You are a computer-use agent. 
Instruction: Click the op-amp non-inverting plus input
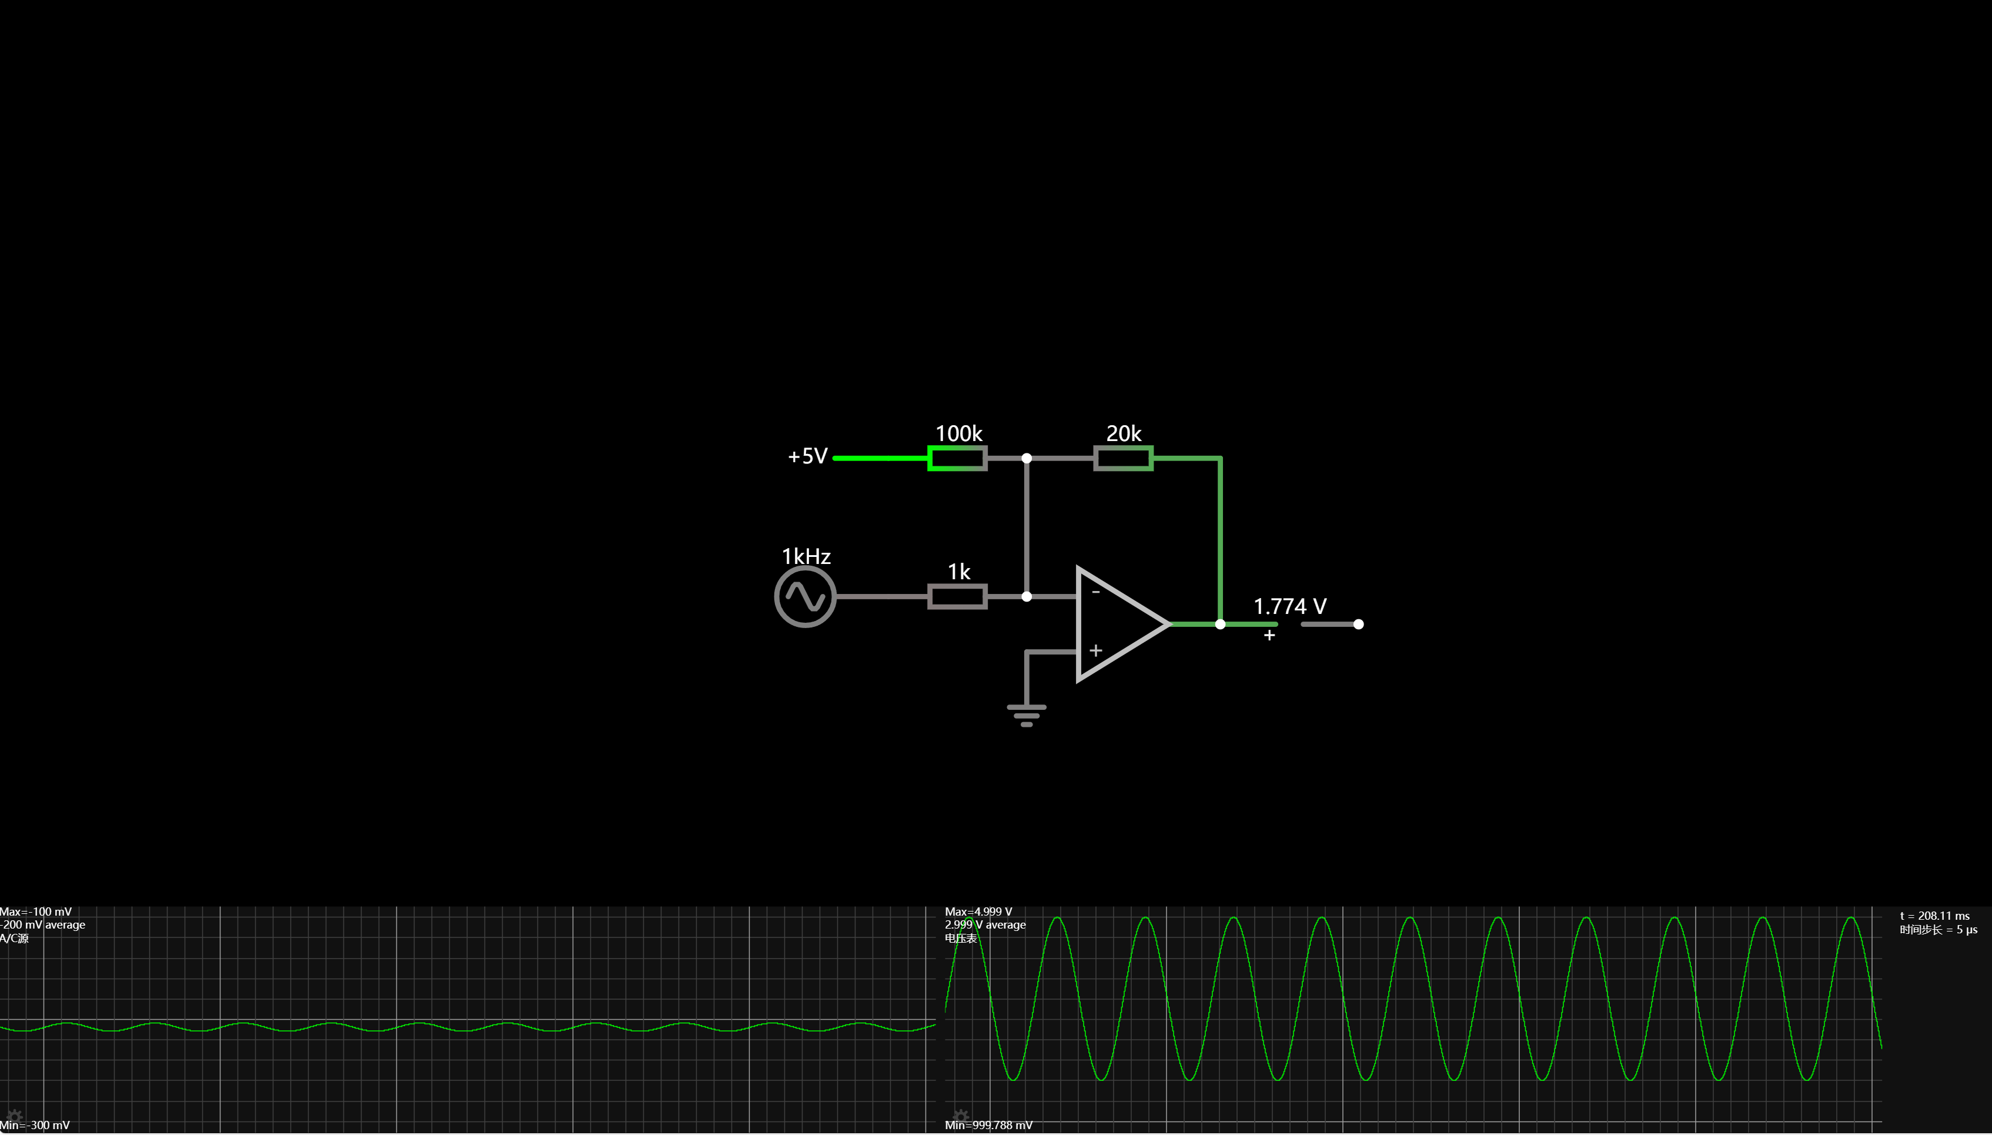click(x=1096, y=650)
